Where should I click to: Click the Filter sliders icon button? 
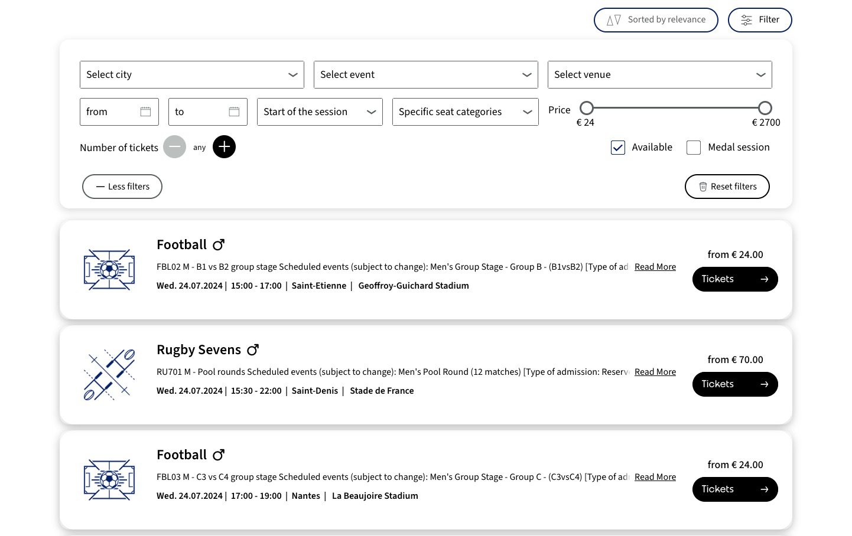click(759, 20)
